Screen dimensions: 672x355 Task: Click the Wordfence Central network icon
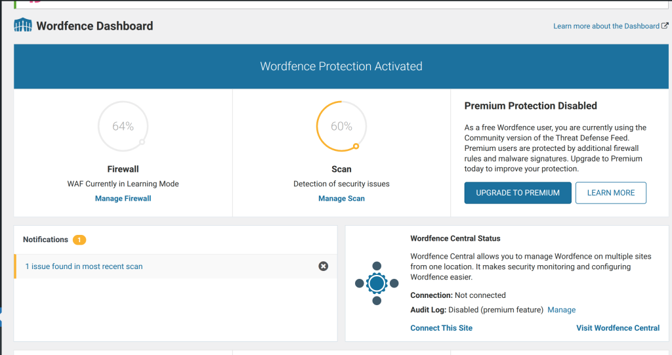pos(377,283)
